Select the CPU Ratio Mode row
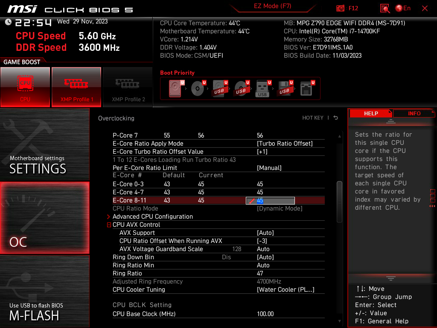Image resolution: width=437 pixels, height=328 pixels. tap(218, 208)
